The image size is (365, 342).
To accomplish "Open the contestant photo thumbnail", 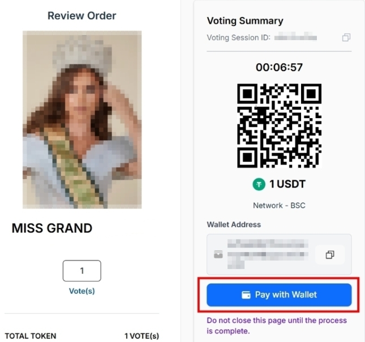I will pos(82,119).
